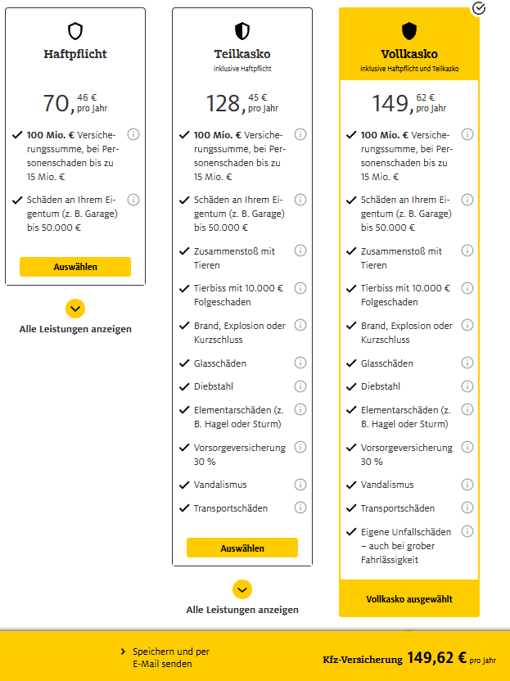
Task: Show info for Zusammenstoß mit Tieren in Teilkasko
Action: [300, 251]
